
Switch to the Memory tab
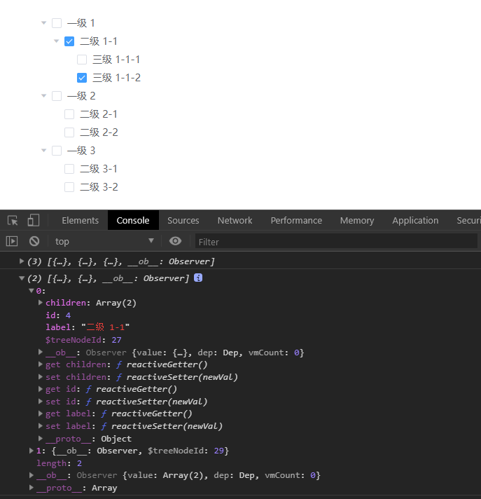click(357, 220)
